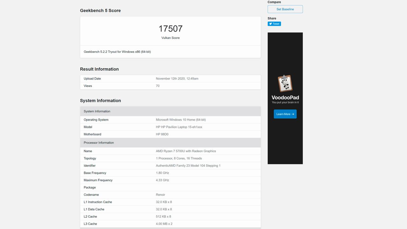Click the Identifier row label
The height and width of the screenshot is (229, 407).
click(90, 166)
